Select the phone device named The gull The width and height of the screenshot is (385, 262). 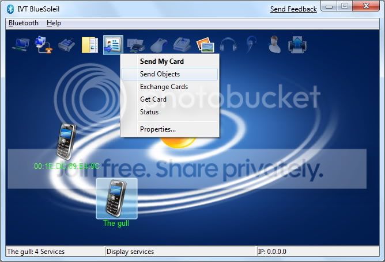[x=116, y=198]
